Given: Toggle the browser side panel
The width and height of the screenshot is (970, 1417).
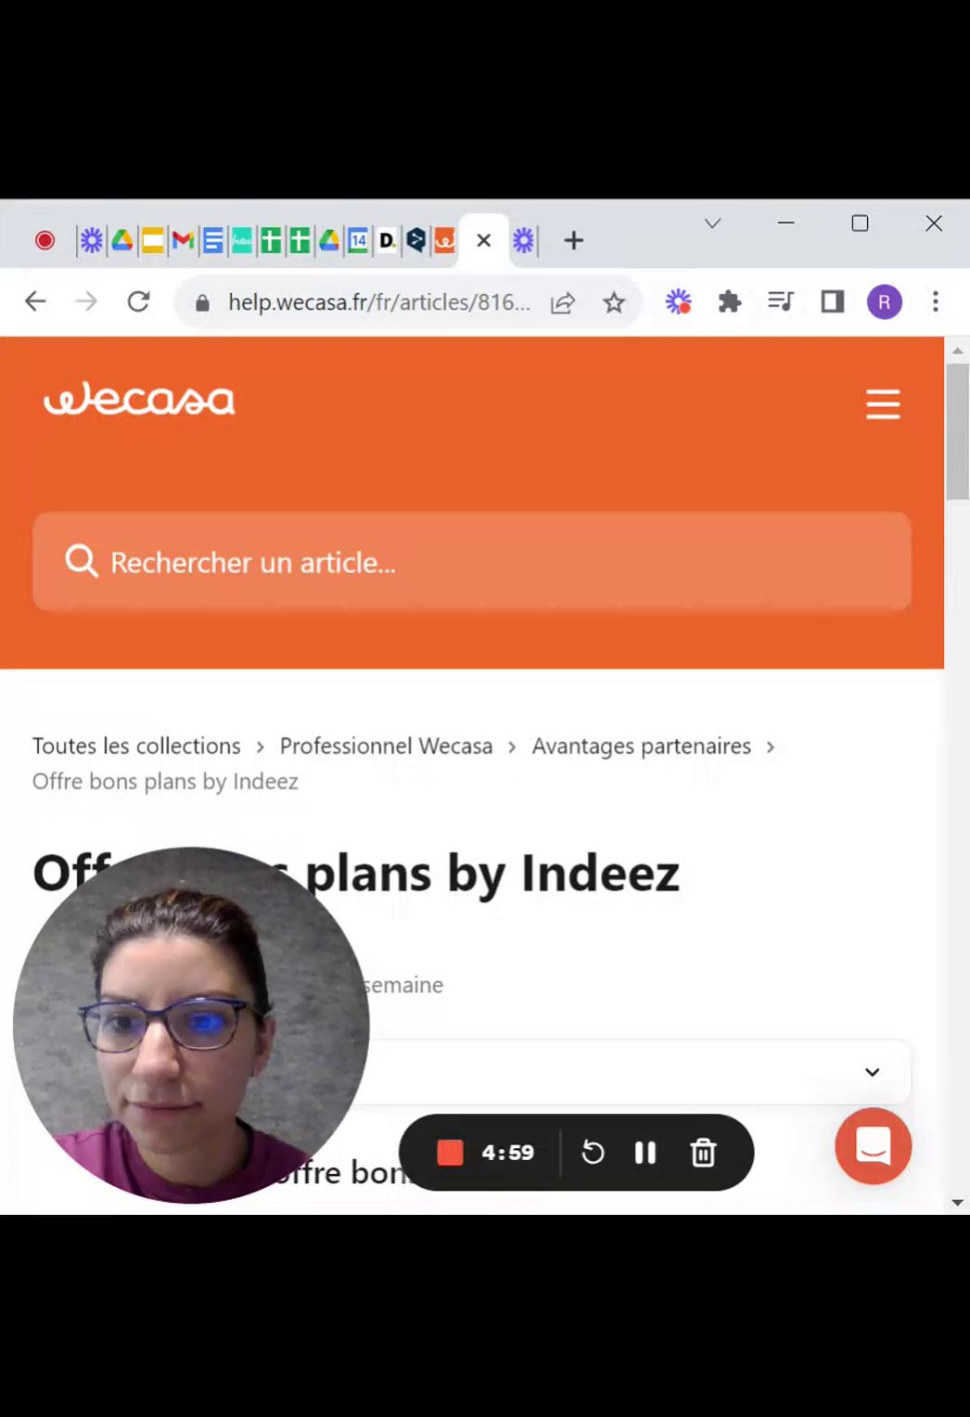Looking at the screenshot, I should [833, 301].
